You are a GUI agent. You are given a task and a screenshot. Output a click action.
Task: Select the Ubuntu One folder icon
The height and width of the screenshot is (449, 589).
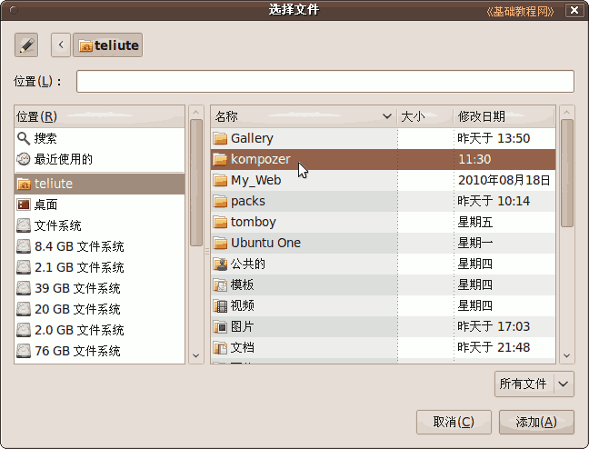click(x=220, y=243)
